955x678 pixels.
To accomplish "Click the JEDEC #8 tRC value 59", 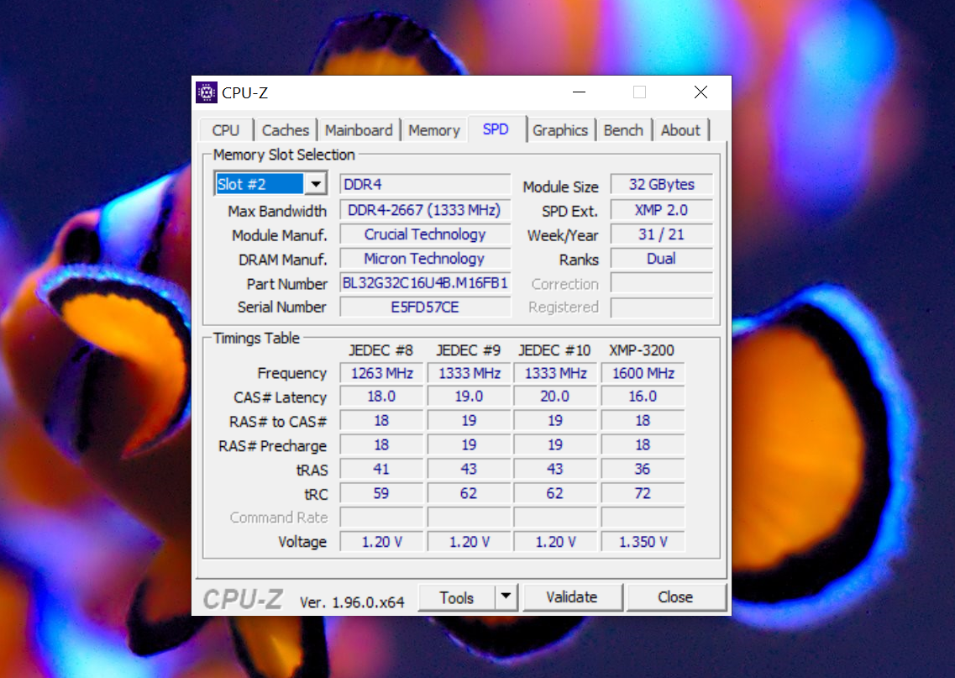I will point(382,493).
